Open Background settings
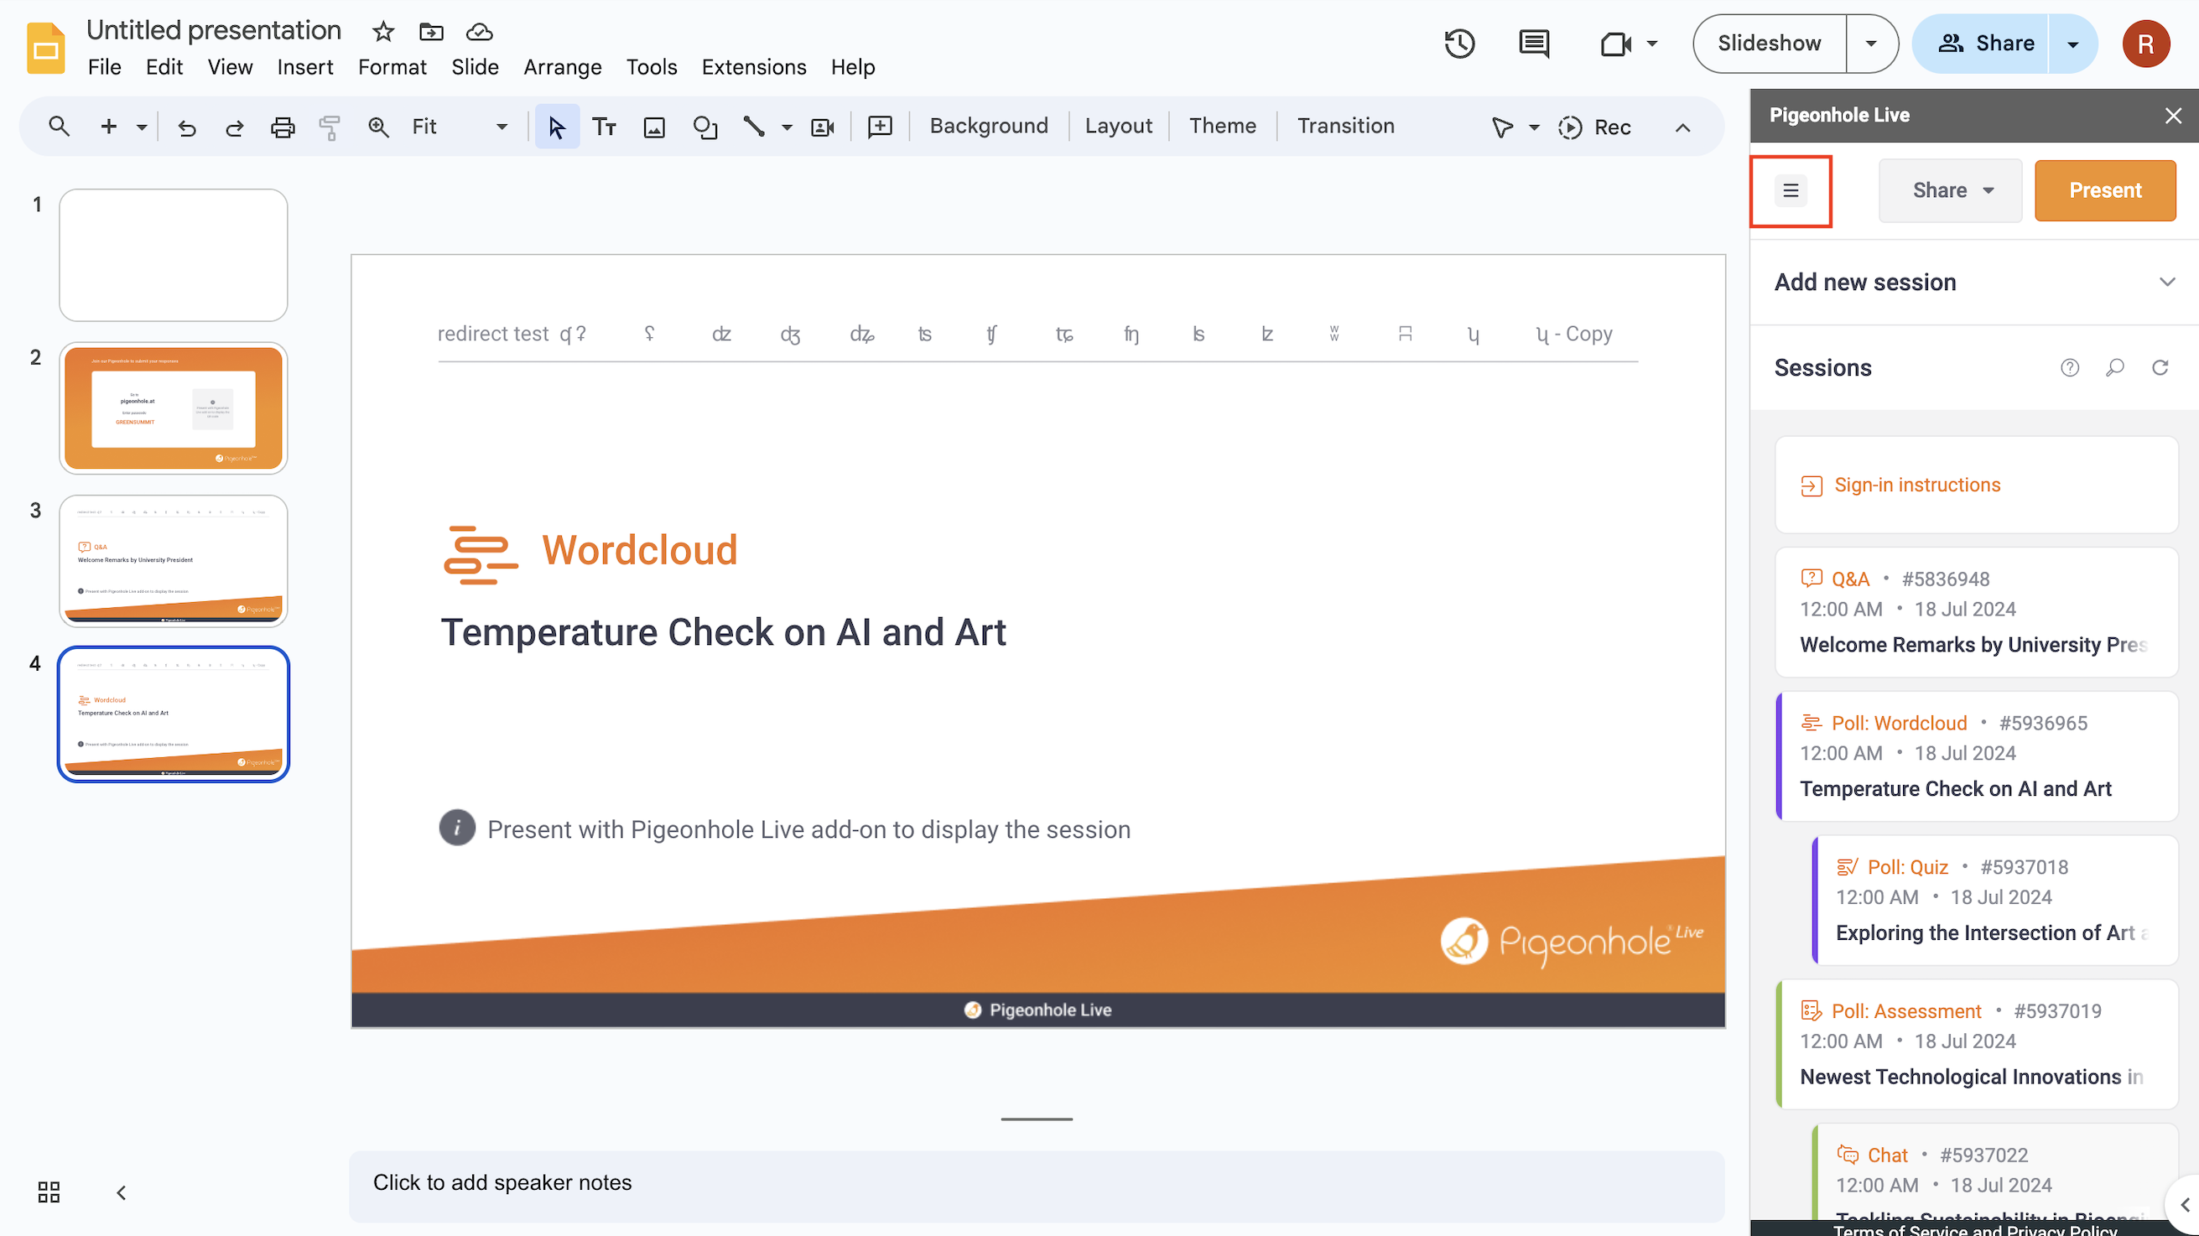Image resolution: width=2199 pixels, height=1236 pixels. coord(989,127)
